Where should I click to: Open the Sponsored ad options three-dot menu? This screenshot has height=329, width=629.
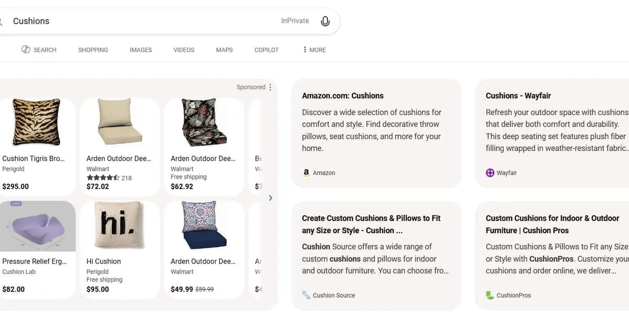tap(270, 87)
